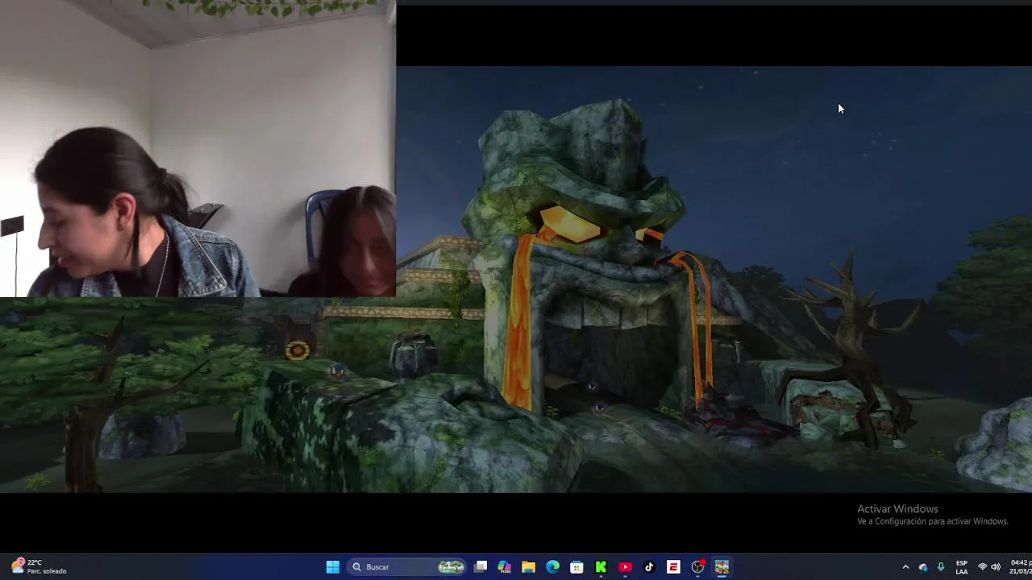Launch Microsoft 365 Copilot taskbar icon
This screenshot has height=580, width=1032.
click(x=505, y=567)
